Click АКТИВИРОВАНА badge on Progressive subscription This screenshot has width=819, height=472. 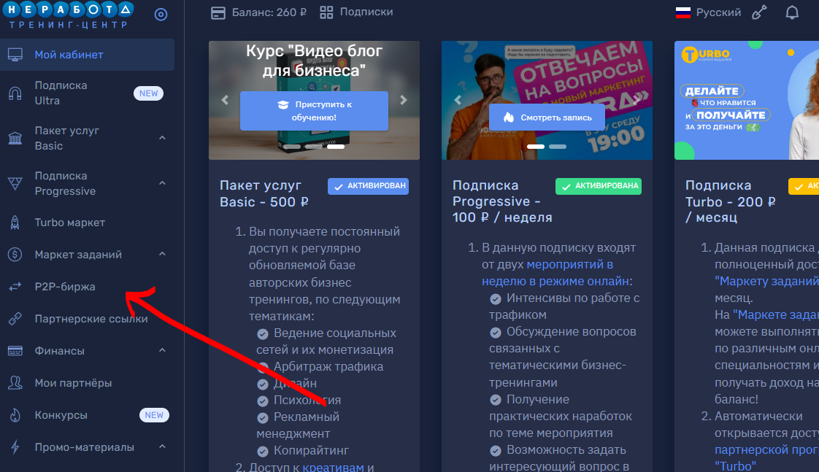(x=599, y=187)
